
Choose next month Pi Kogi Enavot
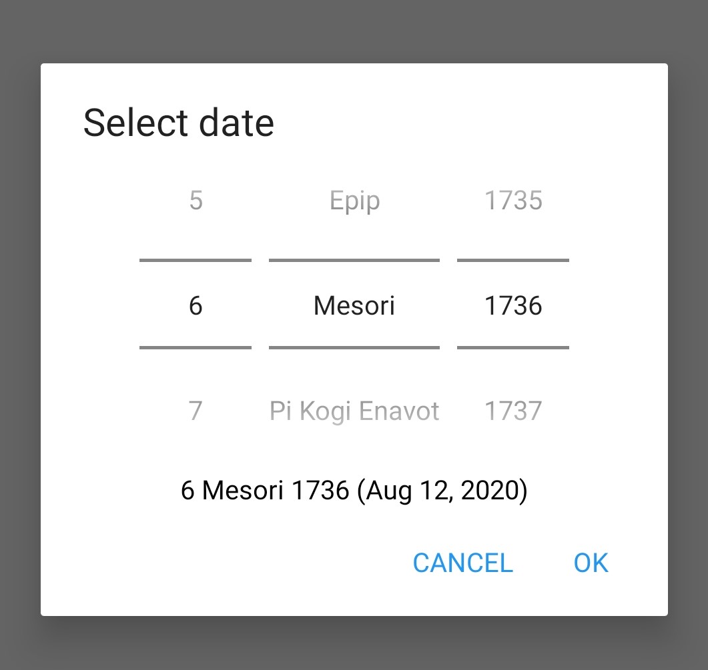click(354, 411)
